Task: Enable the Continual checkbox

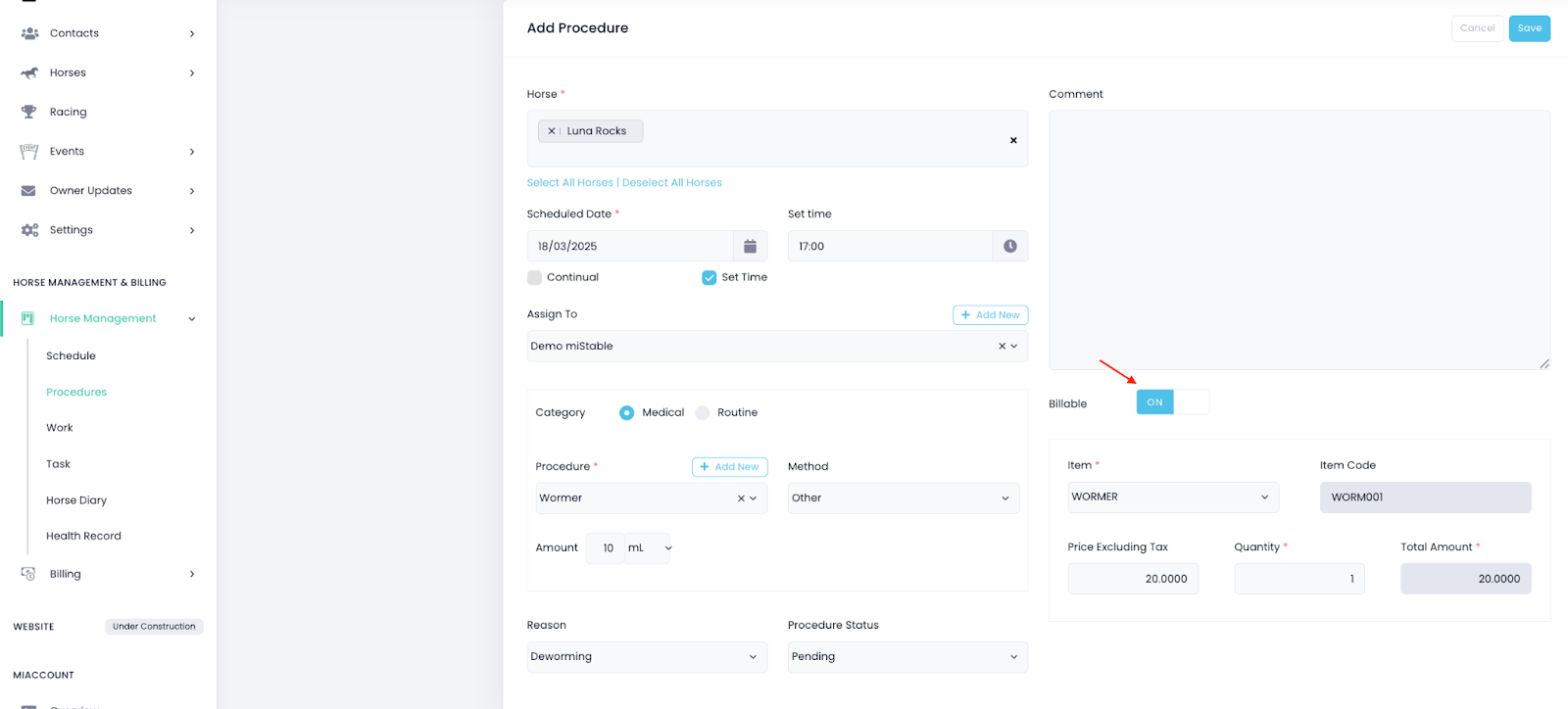Action: (534, 278)
